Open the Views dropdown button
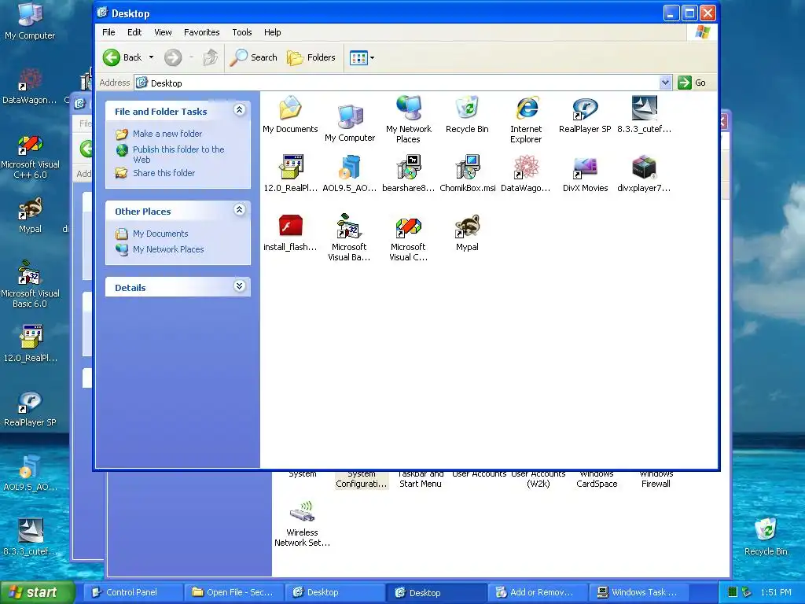The height and width of the screenshot is (604, 805). click(x=362, y=57)
